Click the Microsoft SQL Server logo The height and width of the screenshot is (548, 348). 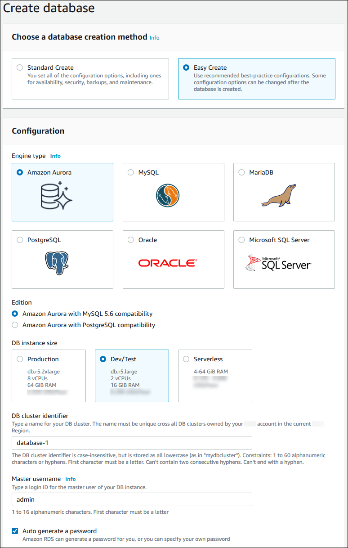click(279, 263)
